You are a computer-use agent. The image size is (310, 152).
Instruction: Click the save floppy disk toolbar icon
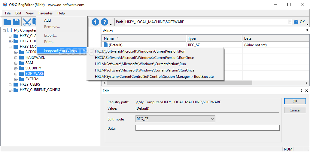coord(16,22)
